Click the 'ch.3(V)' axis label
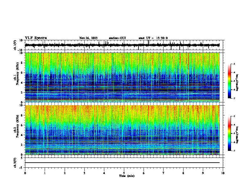This screenshot has height=194, width=251. coord(15,163)
